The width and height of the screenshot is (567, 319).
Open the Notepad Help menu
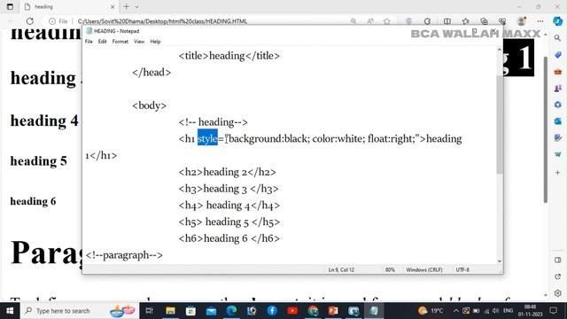pyautogui.click(x=155, y=42)
